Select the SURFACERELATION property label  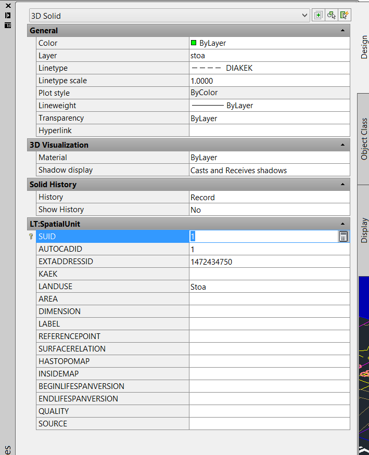coord(72,349)
